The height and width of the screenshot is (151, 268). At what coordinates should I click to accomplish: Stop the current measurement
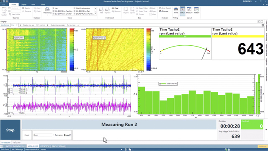[10, 130]
